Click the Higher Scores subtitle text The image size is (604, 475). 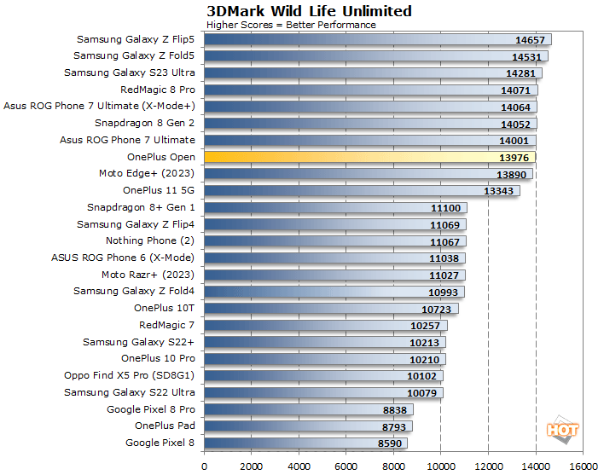(x=291, y=25)
